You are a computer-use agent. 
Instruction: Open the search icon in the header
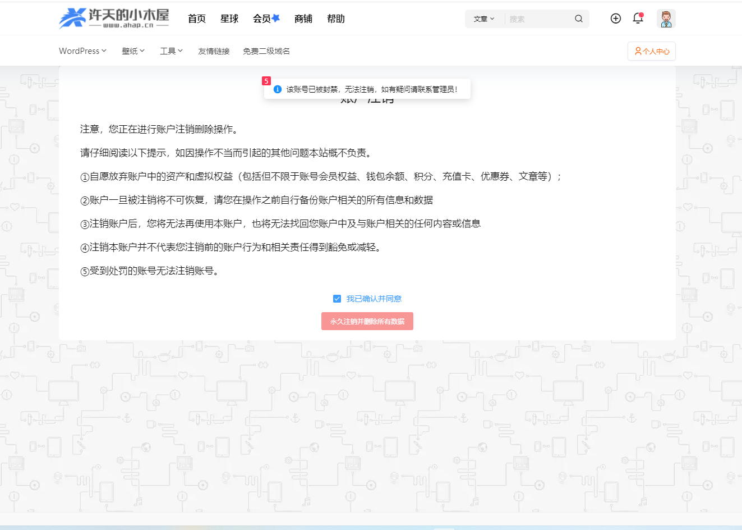coord(578,19)
